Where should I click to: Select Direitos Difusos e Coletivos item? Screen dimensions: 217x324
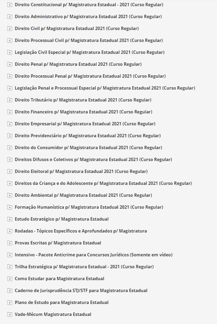coord(93,160)
